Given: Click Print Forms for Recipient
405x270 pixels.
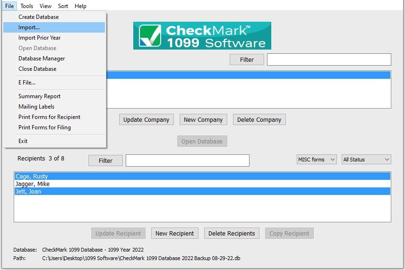Looking at the screenshot, I should 49,117.
